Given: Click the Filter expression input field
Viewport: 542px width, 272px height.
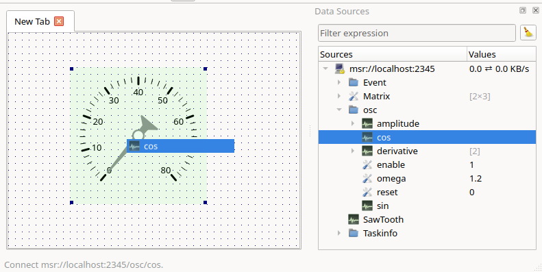Looking at the screenshot, I should click(x=417, y=33).
